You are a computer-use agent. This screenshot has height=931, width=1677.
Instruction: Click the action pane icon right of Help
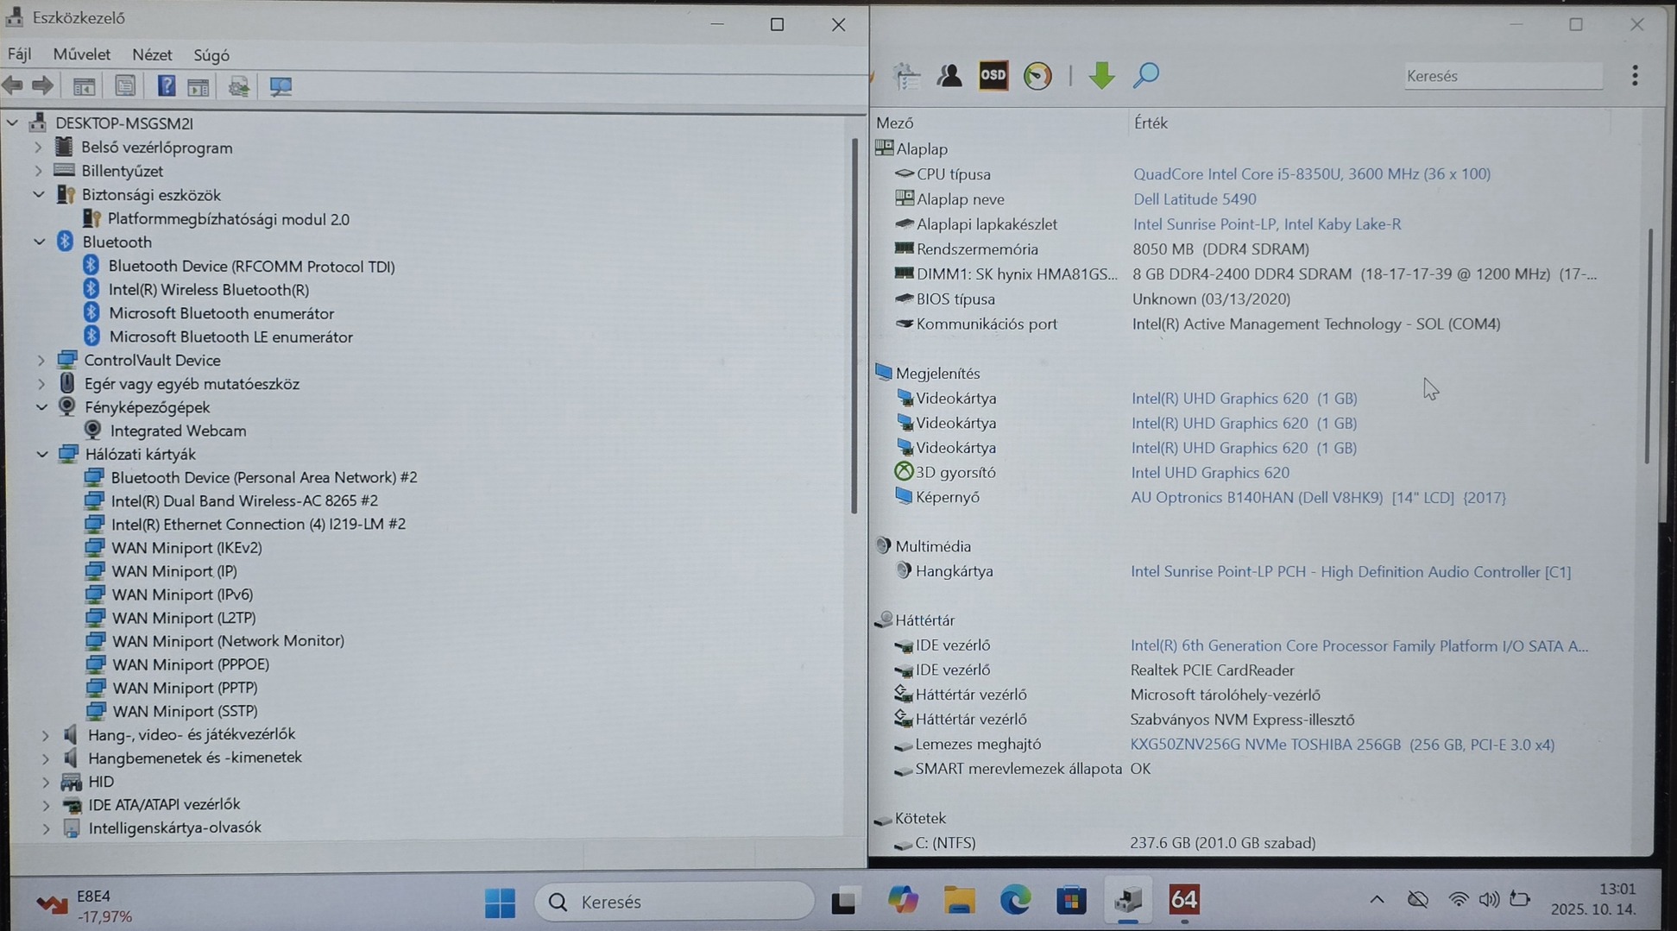coord(199,86)
